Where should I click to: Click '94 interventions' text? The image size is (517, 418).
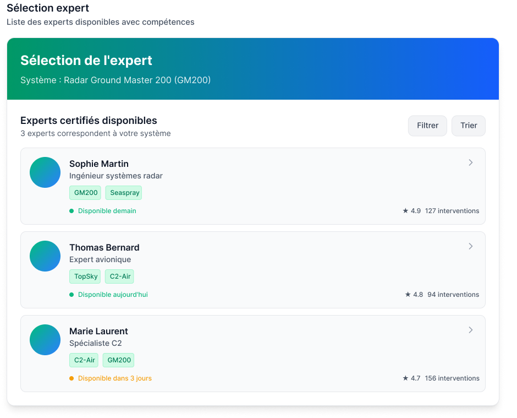coord(453,295)
